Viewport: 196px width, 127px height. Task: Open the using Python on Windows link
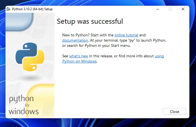(x=79, y=61)
